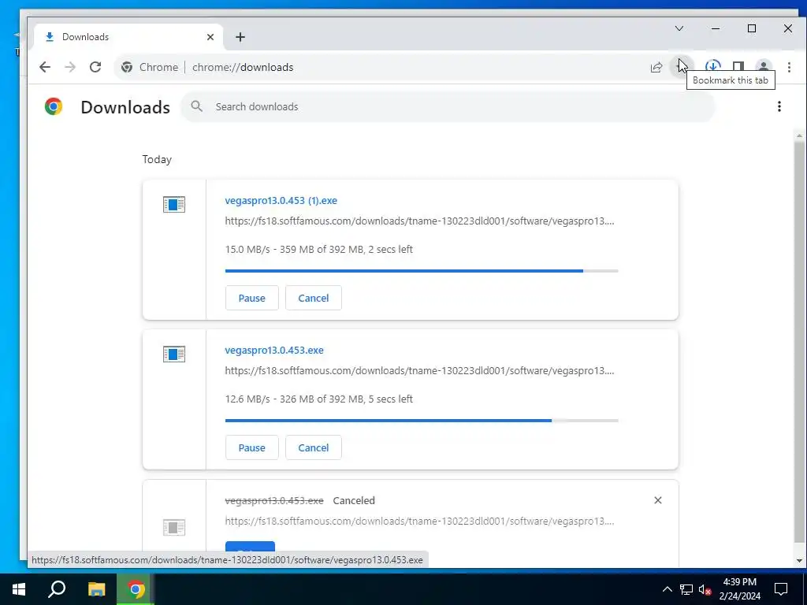Image resolution: width=807 pixels, height=605 pixels.
Task: Open the network tray icon
Action: [x=686, y=589]
